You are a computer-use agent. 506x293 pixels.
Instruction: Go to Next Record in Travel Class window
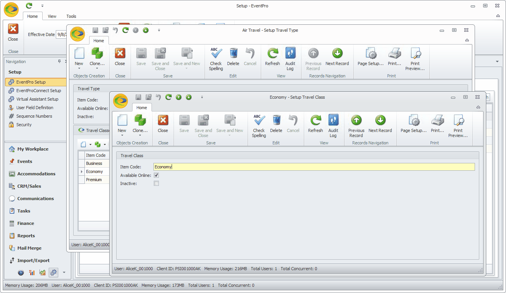coord(380,123)
